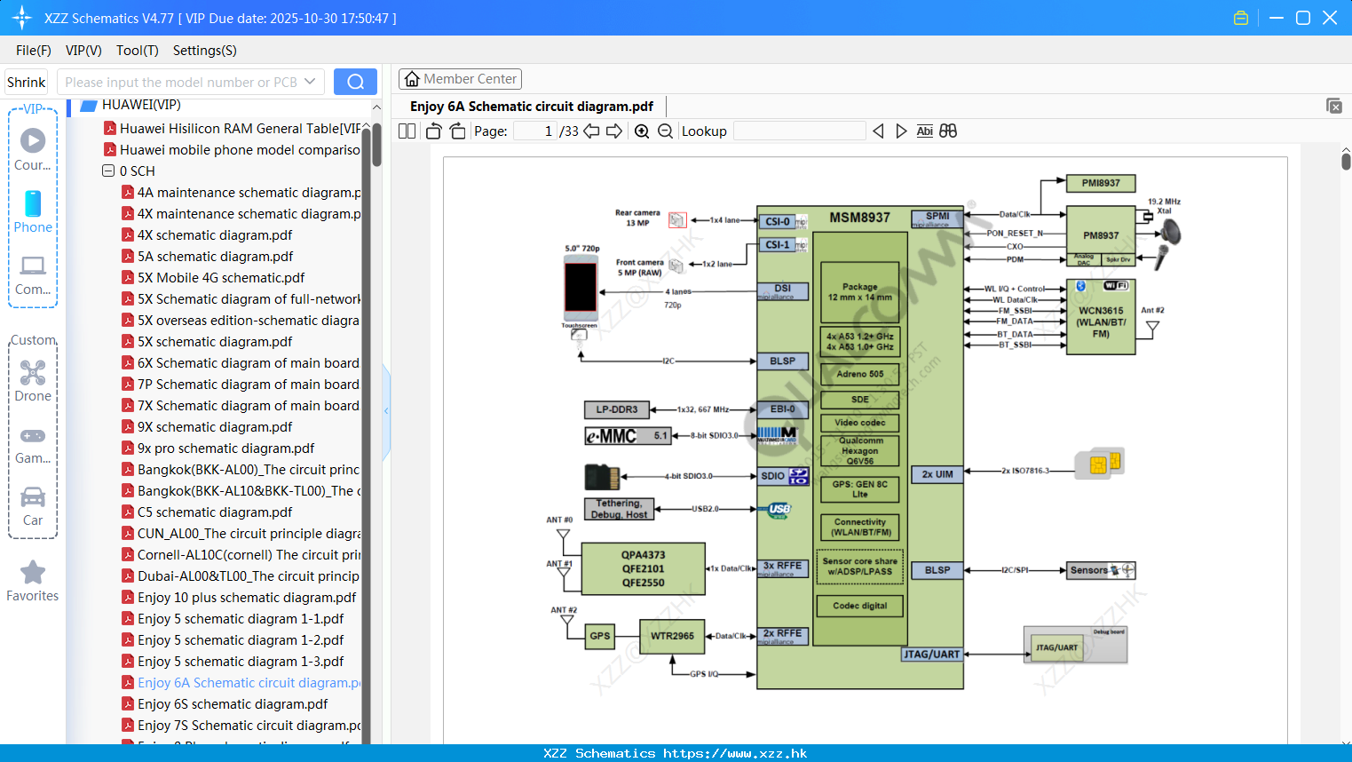Open the VIP(V) menu
The width and height of the screenshot is (1352, 762).
(83, 51)
